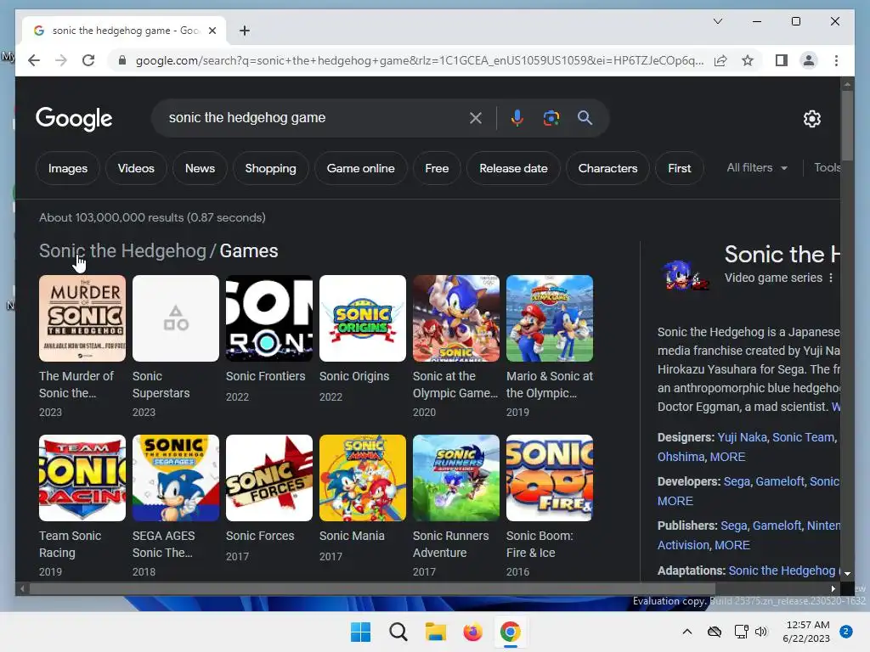This screenshot has width=870, height=652.
Task: Select the Characters filter chip
Action: [607, 168]
